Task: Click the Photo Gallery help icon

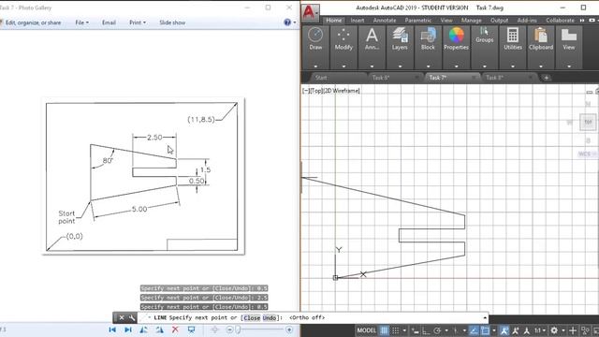Action: point(287,22)
